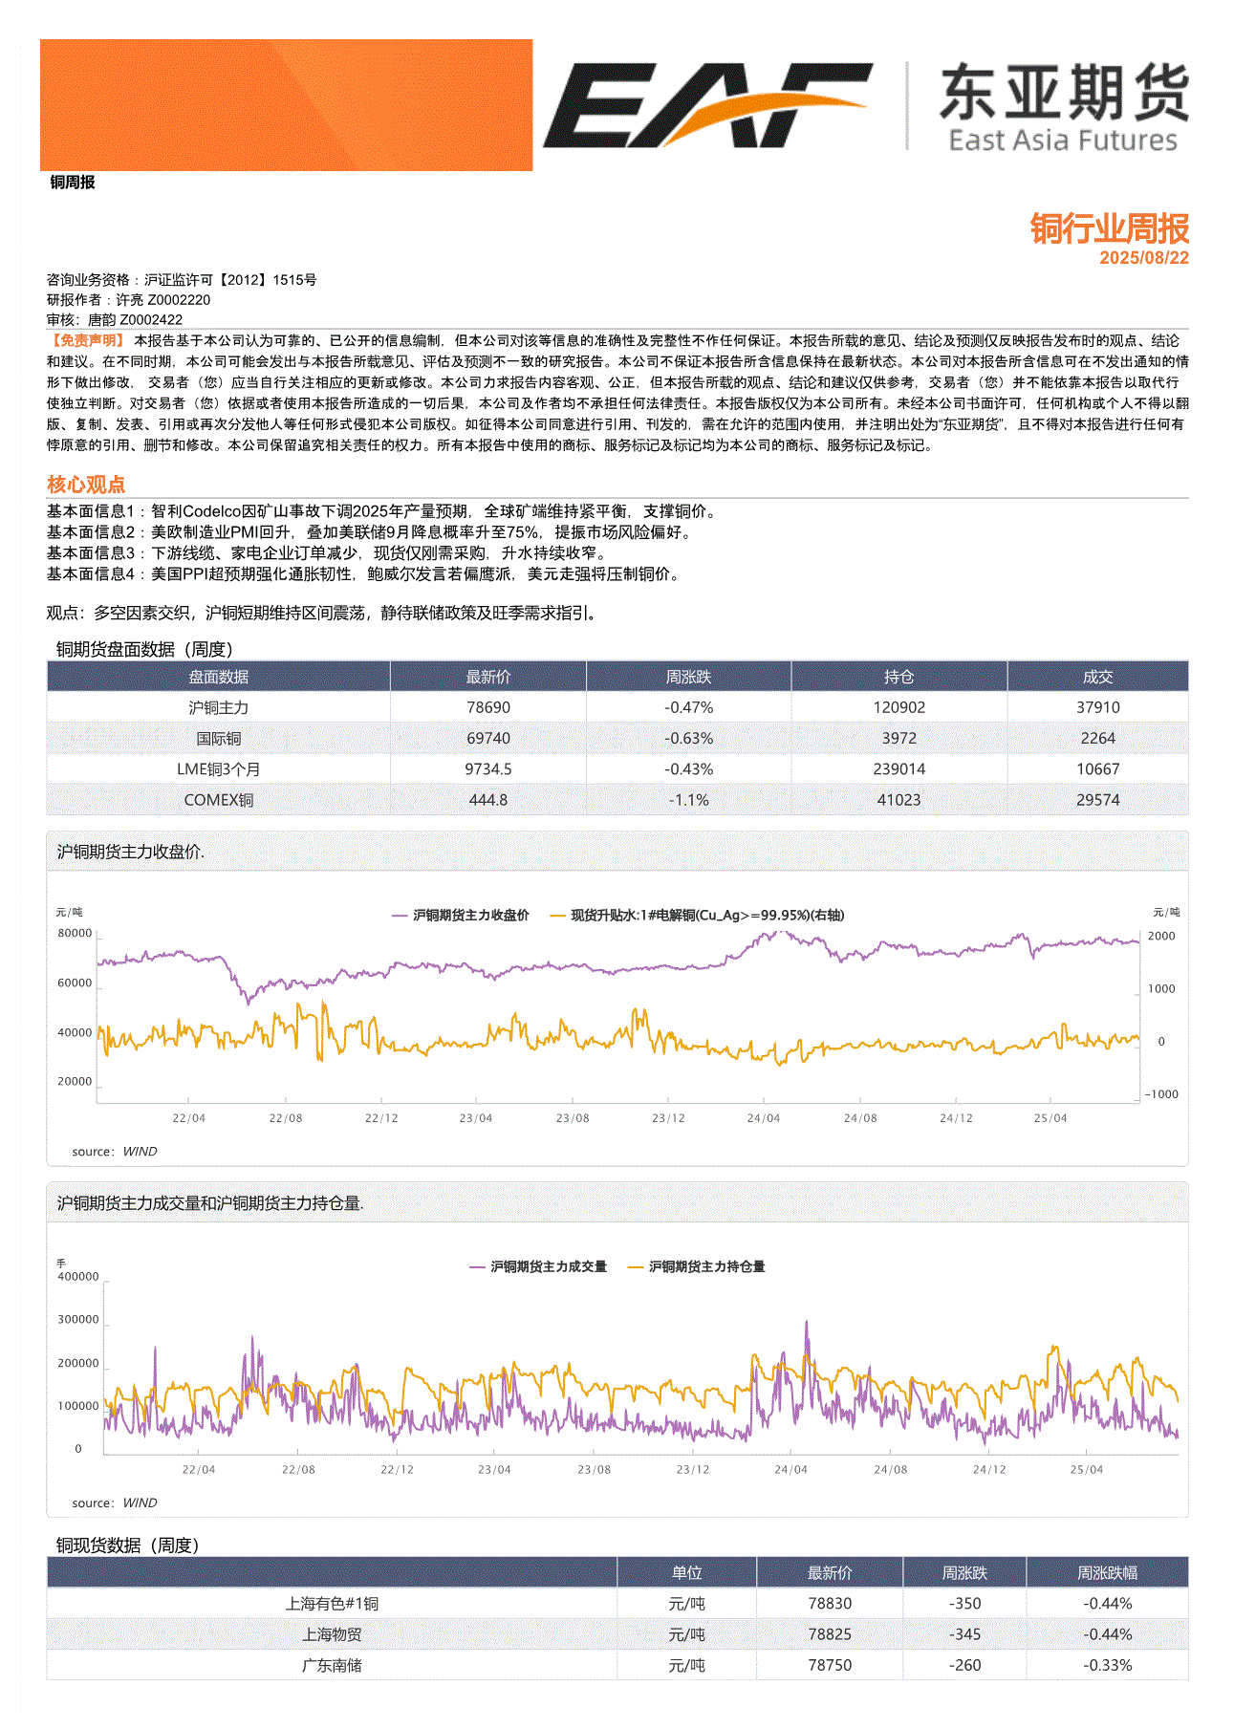Click the 沪铜期货主力收盘价 chart title
This screenshot has width=1234, height=1729.
130,852
